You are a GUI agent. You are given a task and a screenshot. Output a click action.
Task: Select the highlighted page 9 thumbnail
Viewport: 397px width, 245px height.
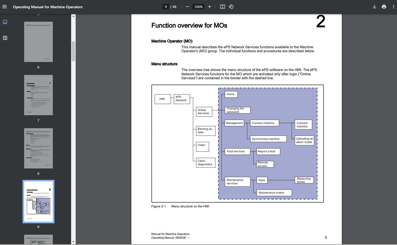pos(38,202)
